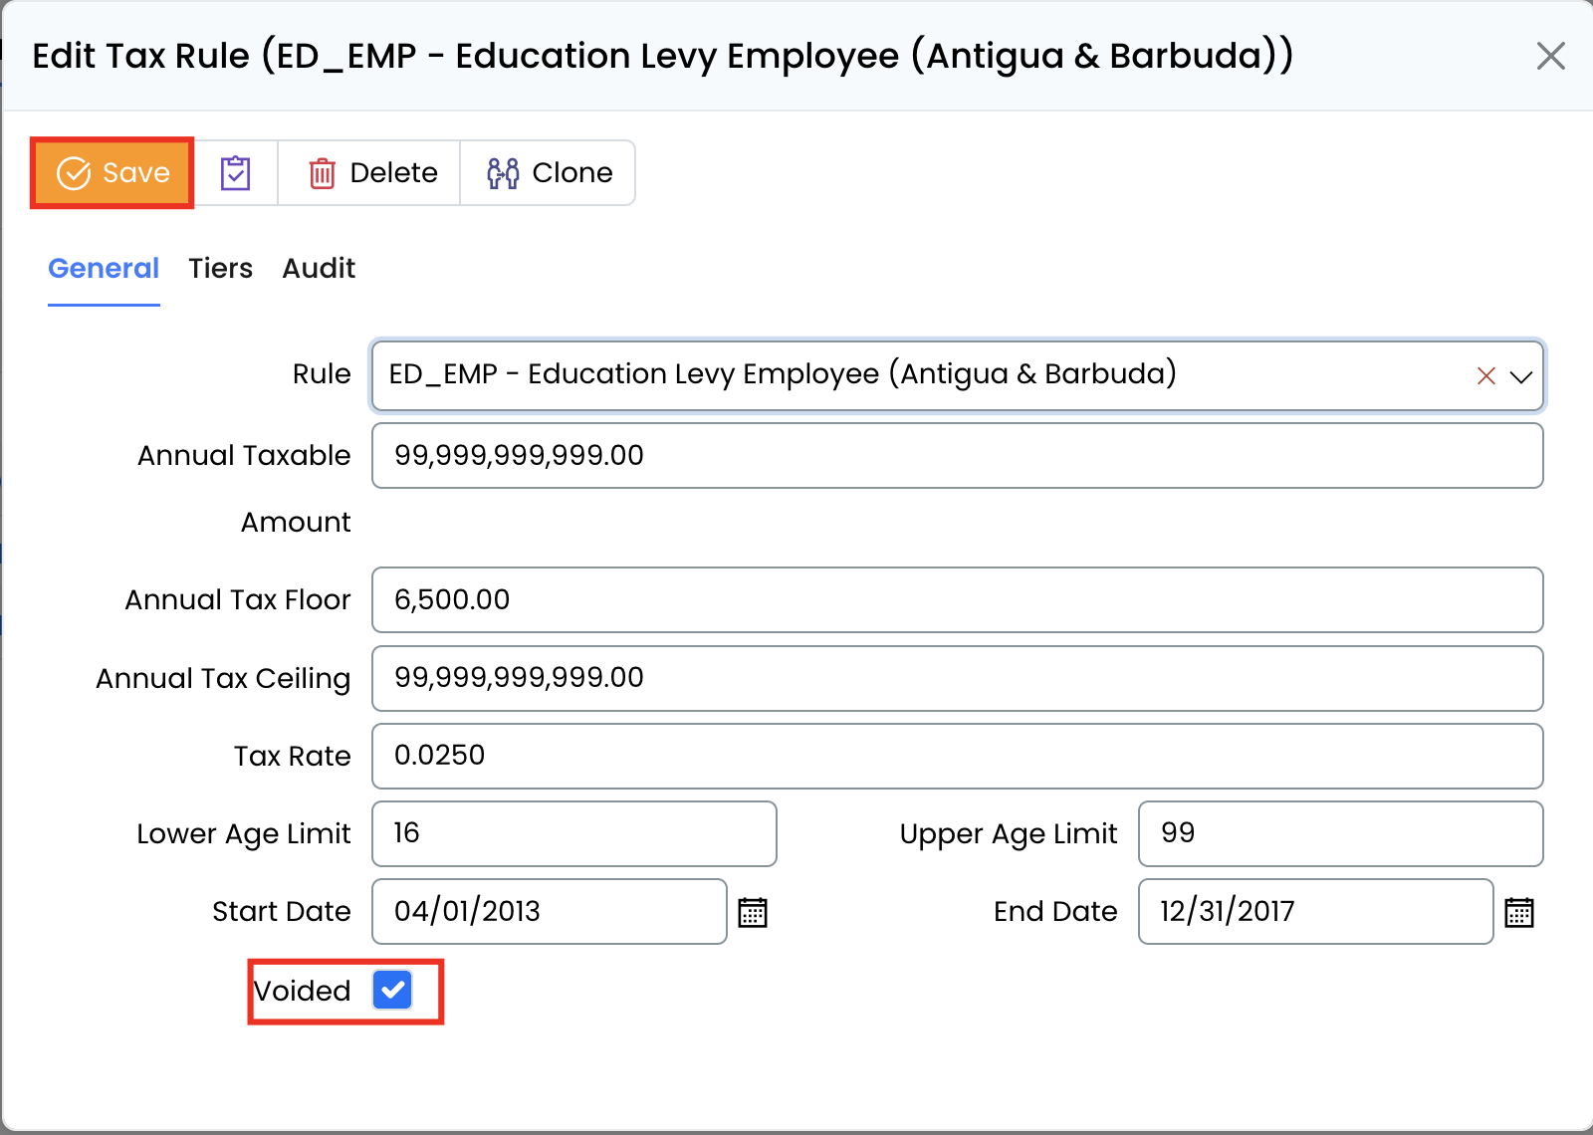The height and width of the screenshot is (1135, 1593).
Task: Click the Tax Rate input field
Action: 956,756
